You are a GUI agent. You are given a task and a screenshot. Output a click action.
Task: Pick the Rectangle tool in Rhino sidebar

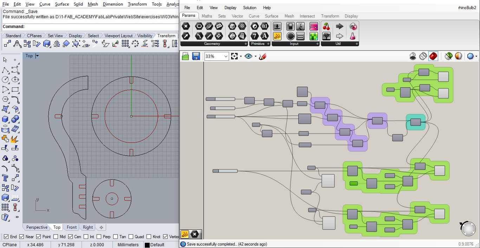pos(15,89)
